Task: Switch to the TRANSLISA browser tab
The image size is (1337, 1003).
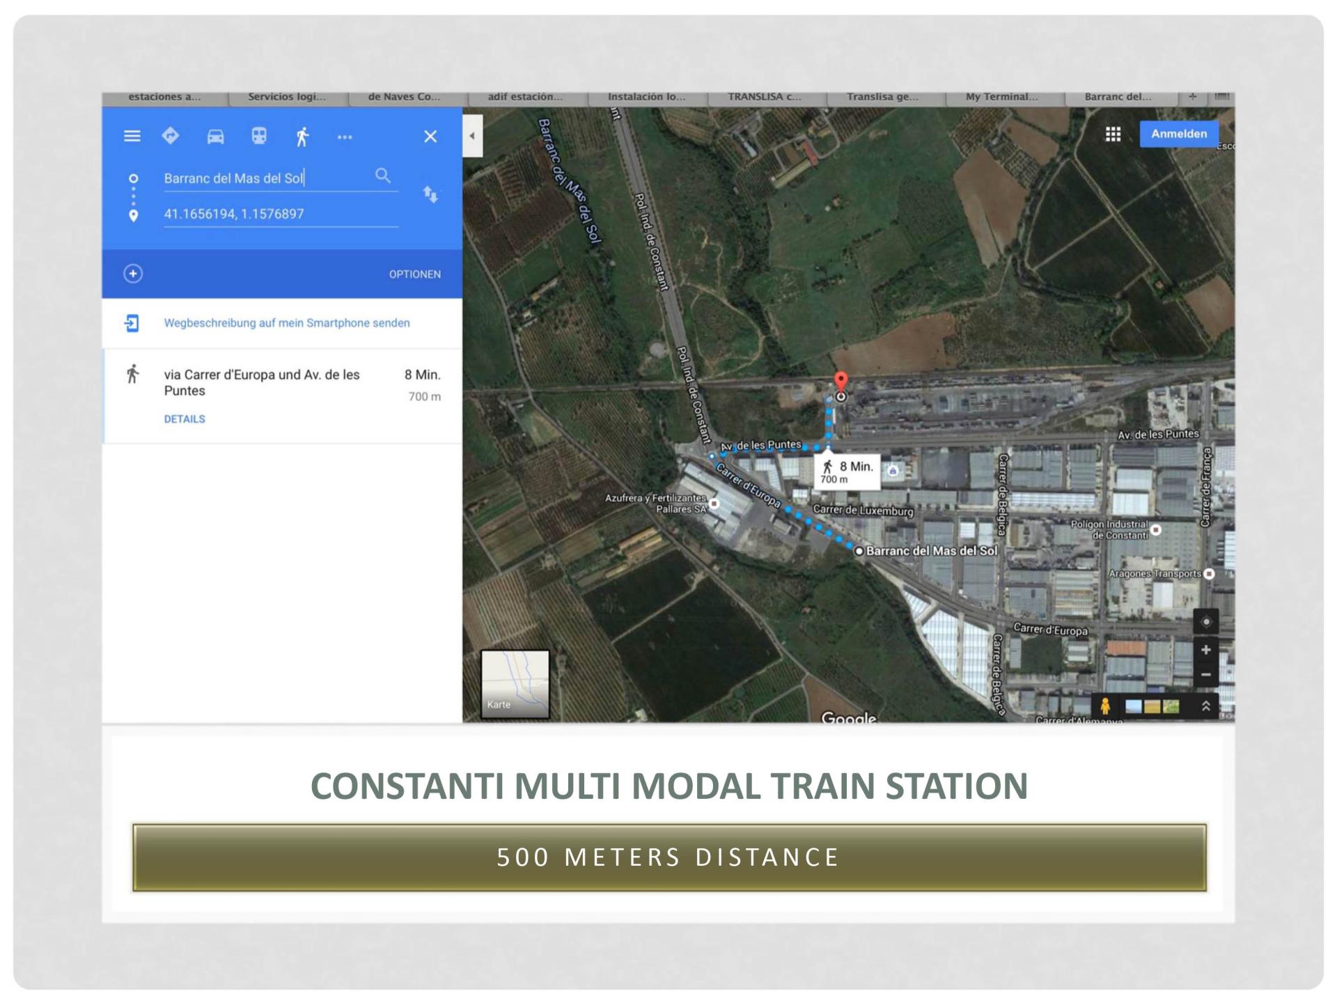Action: 765,97
